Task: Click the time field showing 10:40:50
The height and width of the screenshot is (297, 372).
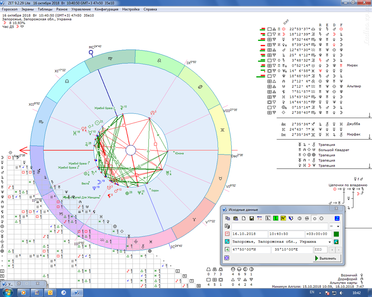Action: [x=286, y=234]
